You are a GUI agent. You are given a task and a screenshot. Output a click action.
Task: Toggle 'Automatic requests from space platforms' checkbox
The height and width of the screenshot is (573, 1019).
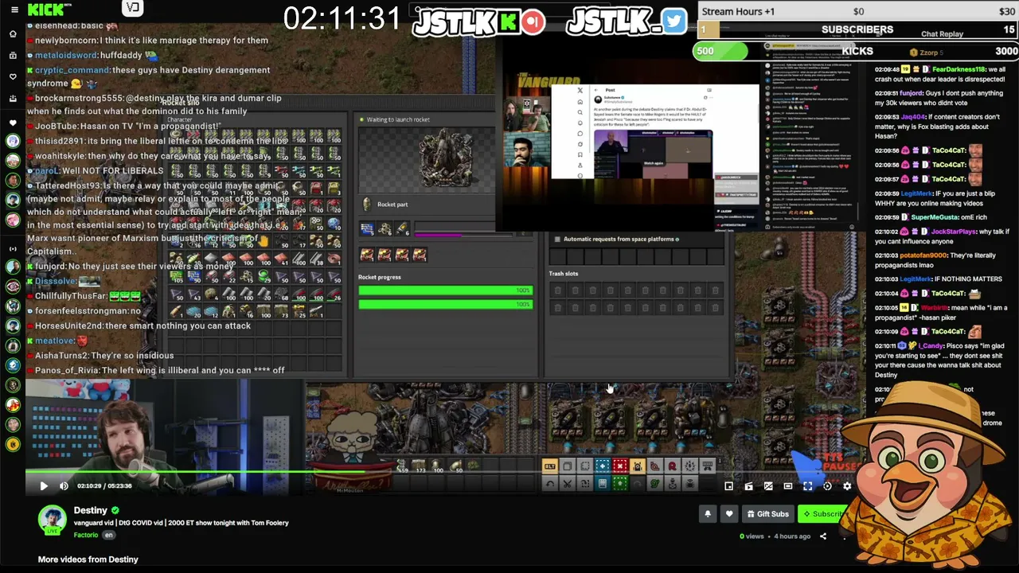tap(557, 239)
